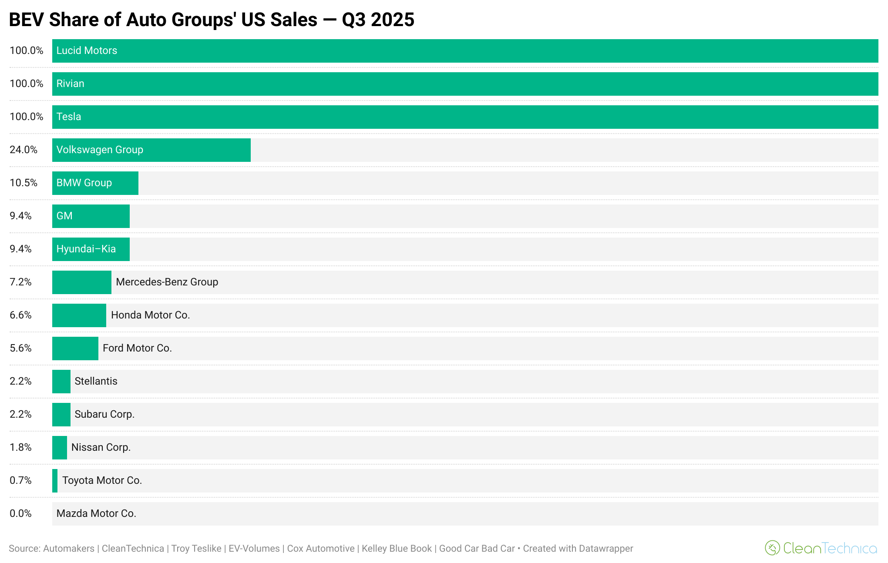Click the GM bar
888x563 pixels.
[91, 216]
